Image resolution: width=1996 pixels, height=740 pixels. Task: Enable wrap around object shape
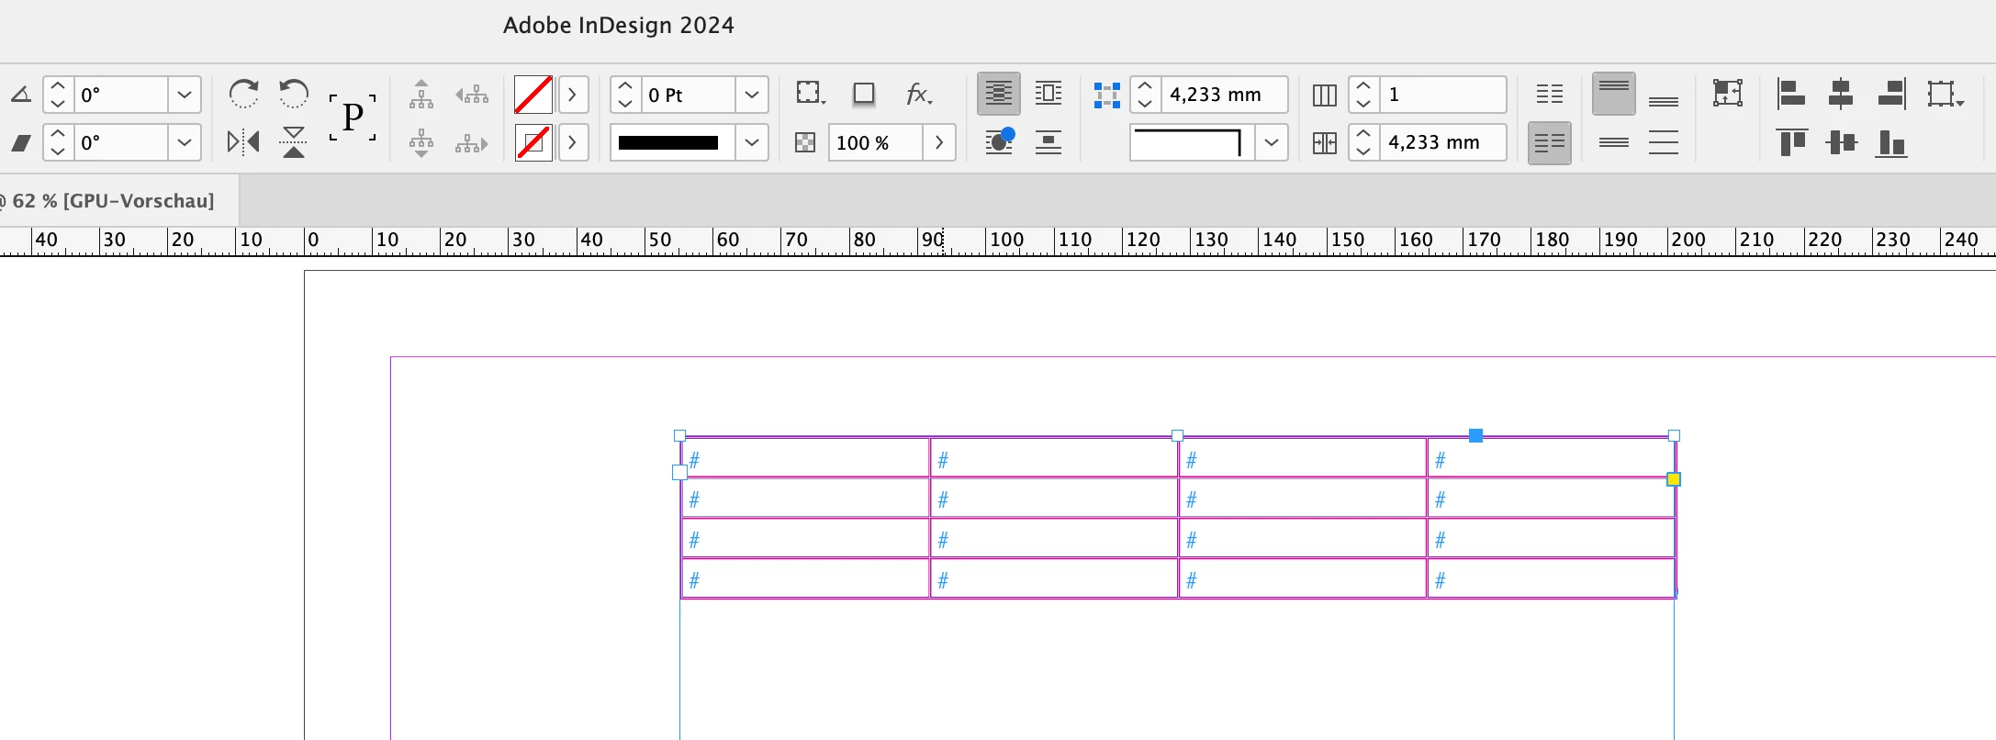point(999,142)
